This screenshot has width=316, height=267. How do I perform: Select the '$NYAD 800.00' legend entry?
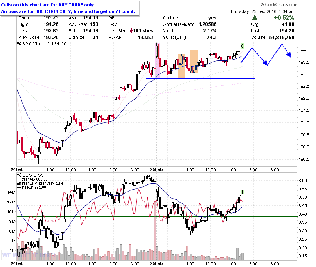35,179
